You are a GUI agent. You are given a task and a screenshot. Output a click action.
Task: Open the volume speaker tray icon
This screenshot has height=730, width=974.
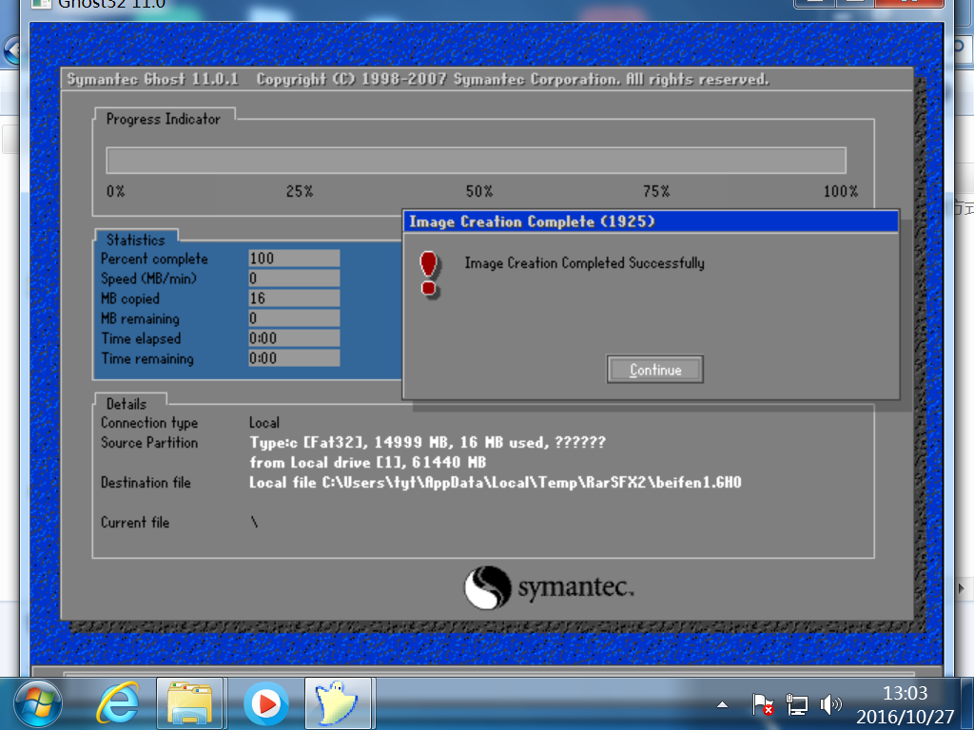click(830, 704)
